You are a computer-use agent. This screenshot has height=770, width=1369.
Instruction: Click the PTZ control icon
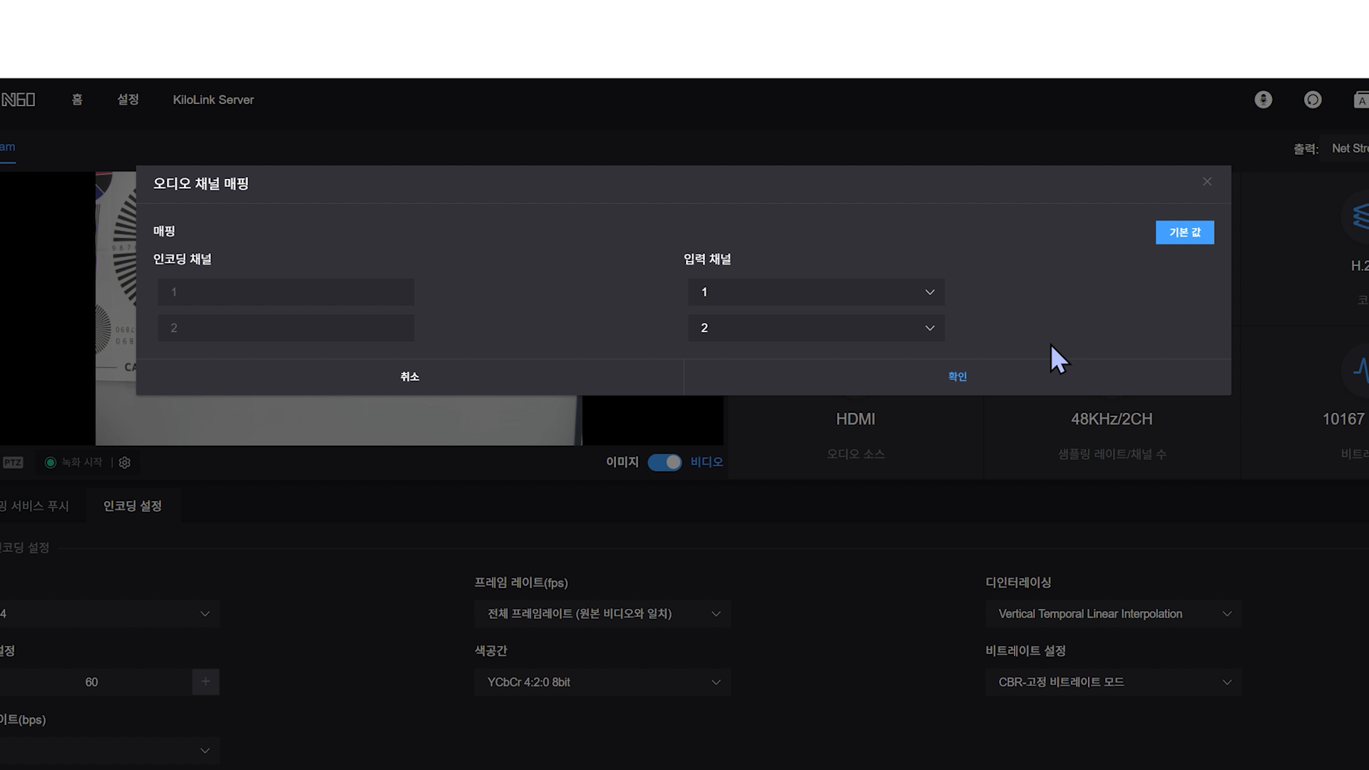coord(13,463)
